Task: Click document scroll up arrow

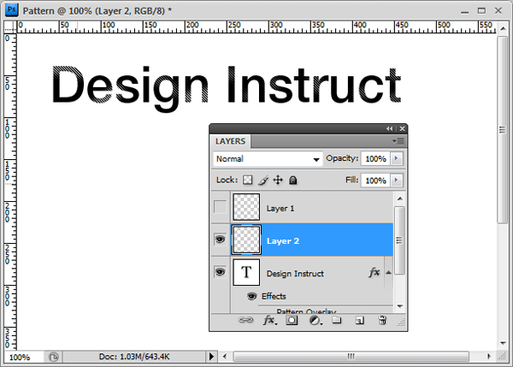Action: pyautogui.click(x=503, y=29)
